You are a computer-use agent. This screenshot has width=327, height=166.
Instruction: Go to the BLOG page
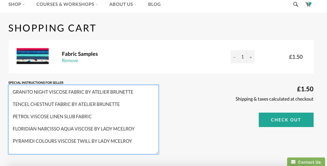[x=154, y=4]
